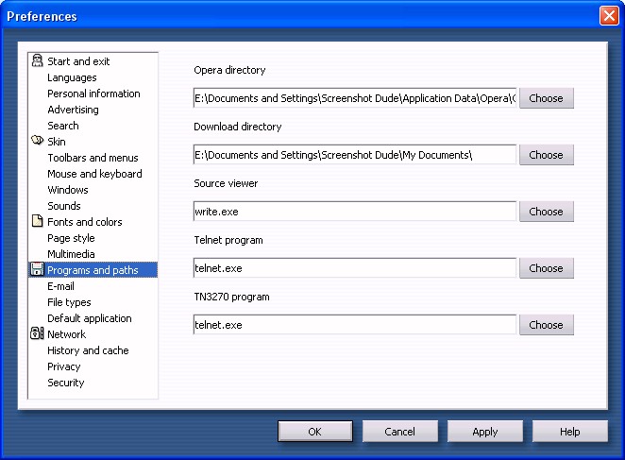The width and height of the screenshot is (625, 460).
Task: Select Programs and paths entry
Action: click(93, 270)
